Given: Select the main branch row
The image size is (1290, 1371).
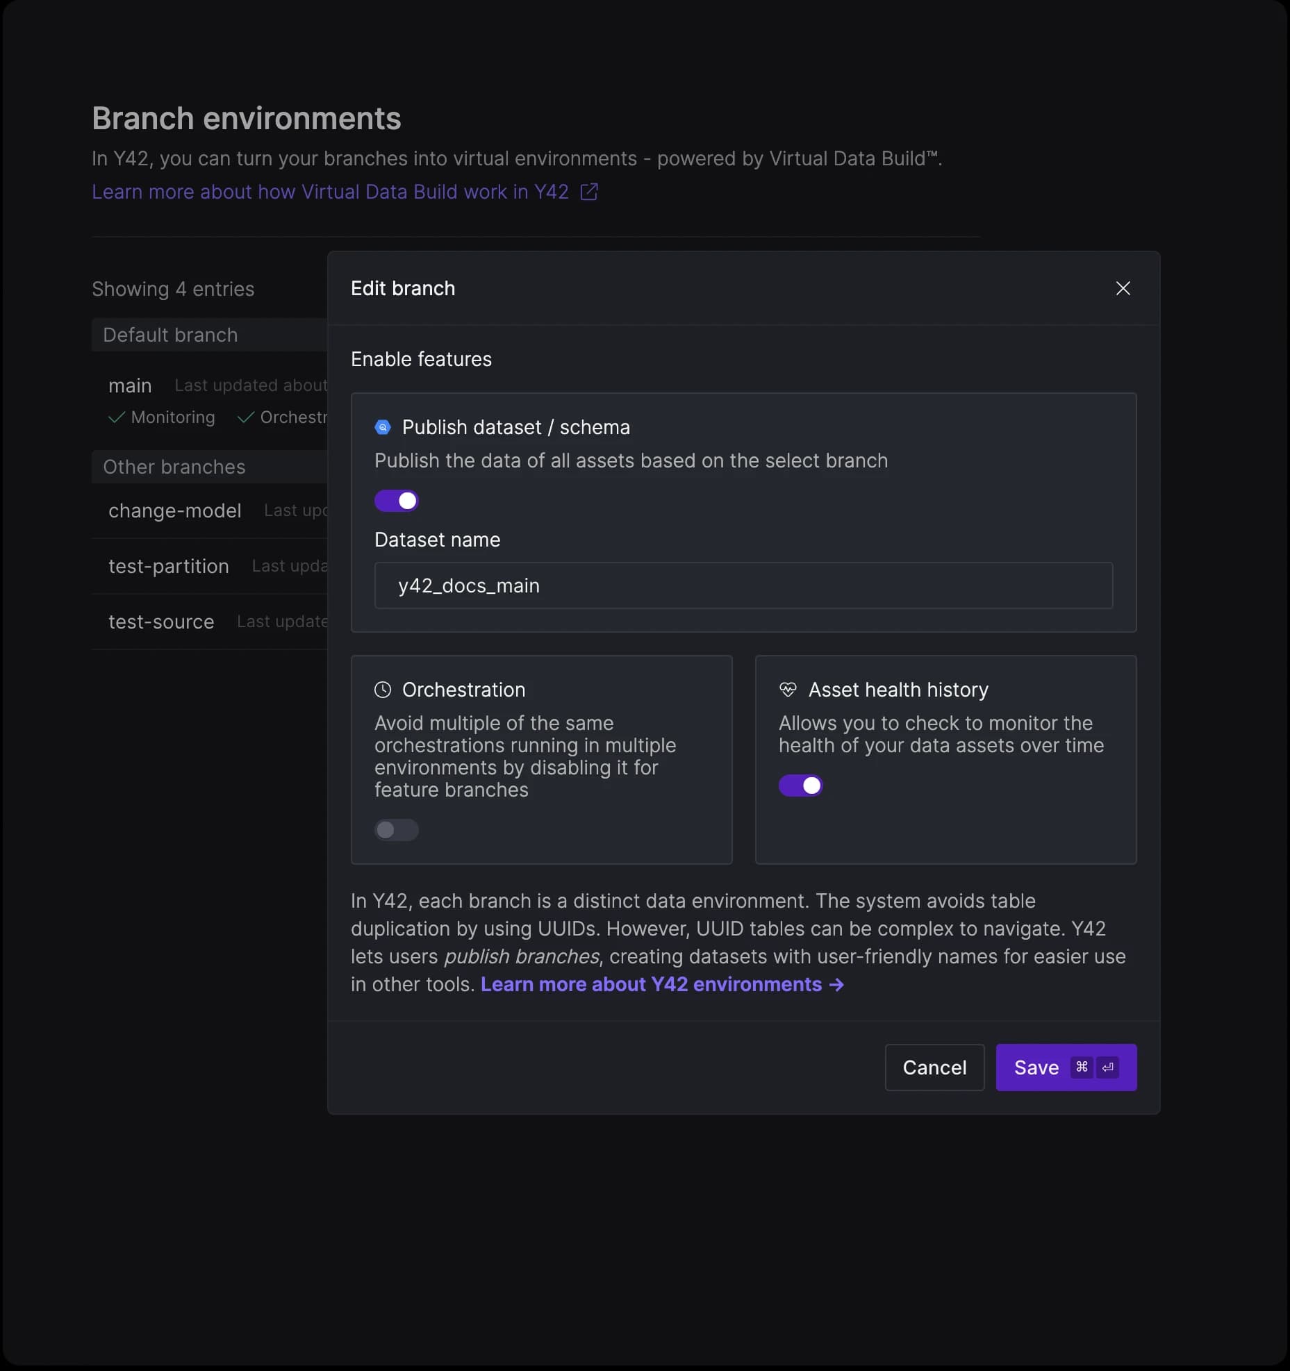Looking at the screenshot, I should pos(210,400).
